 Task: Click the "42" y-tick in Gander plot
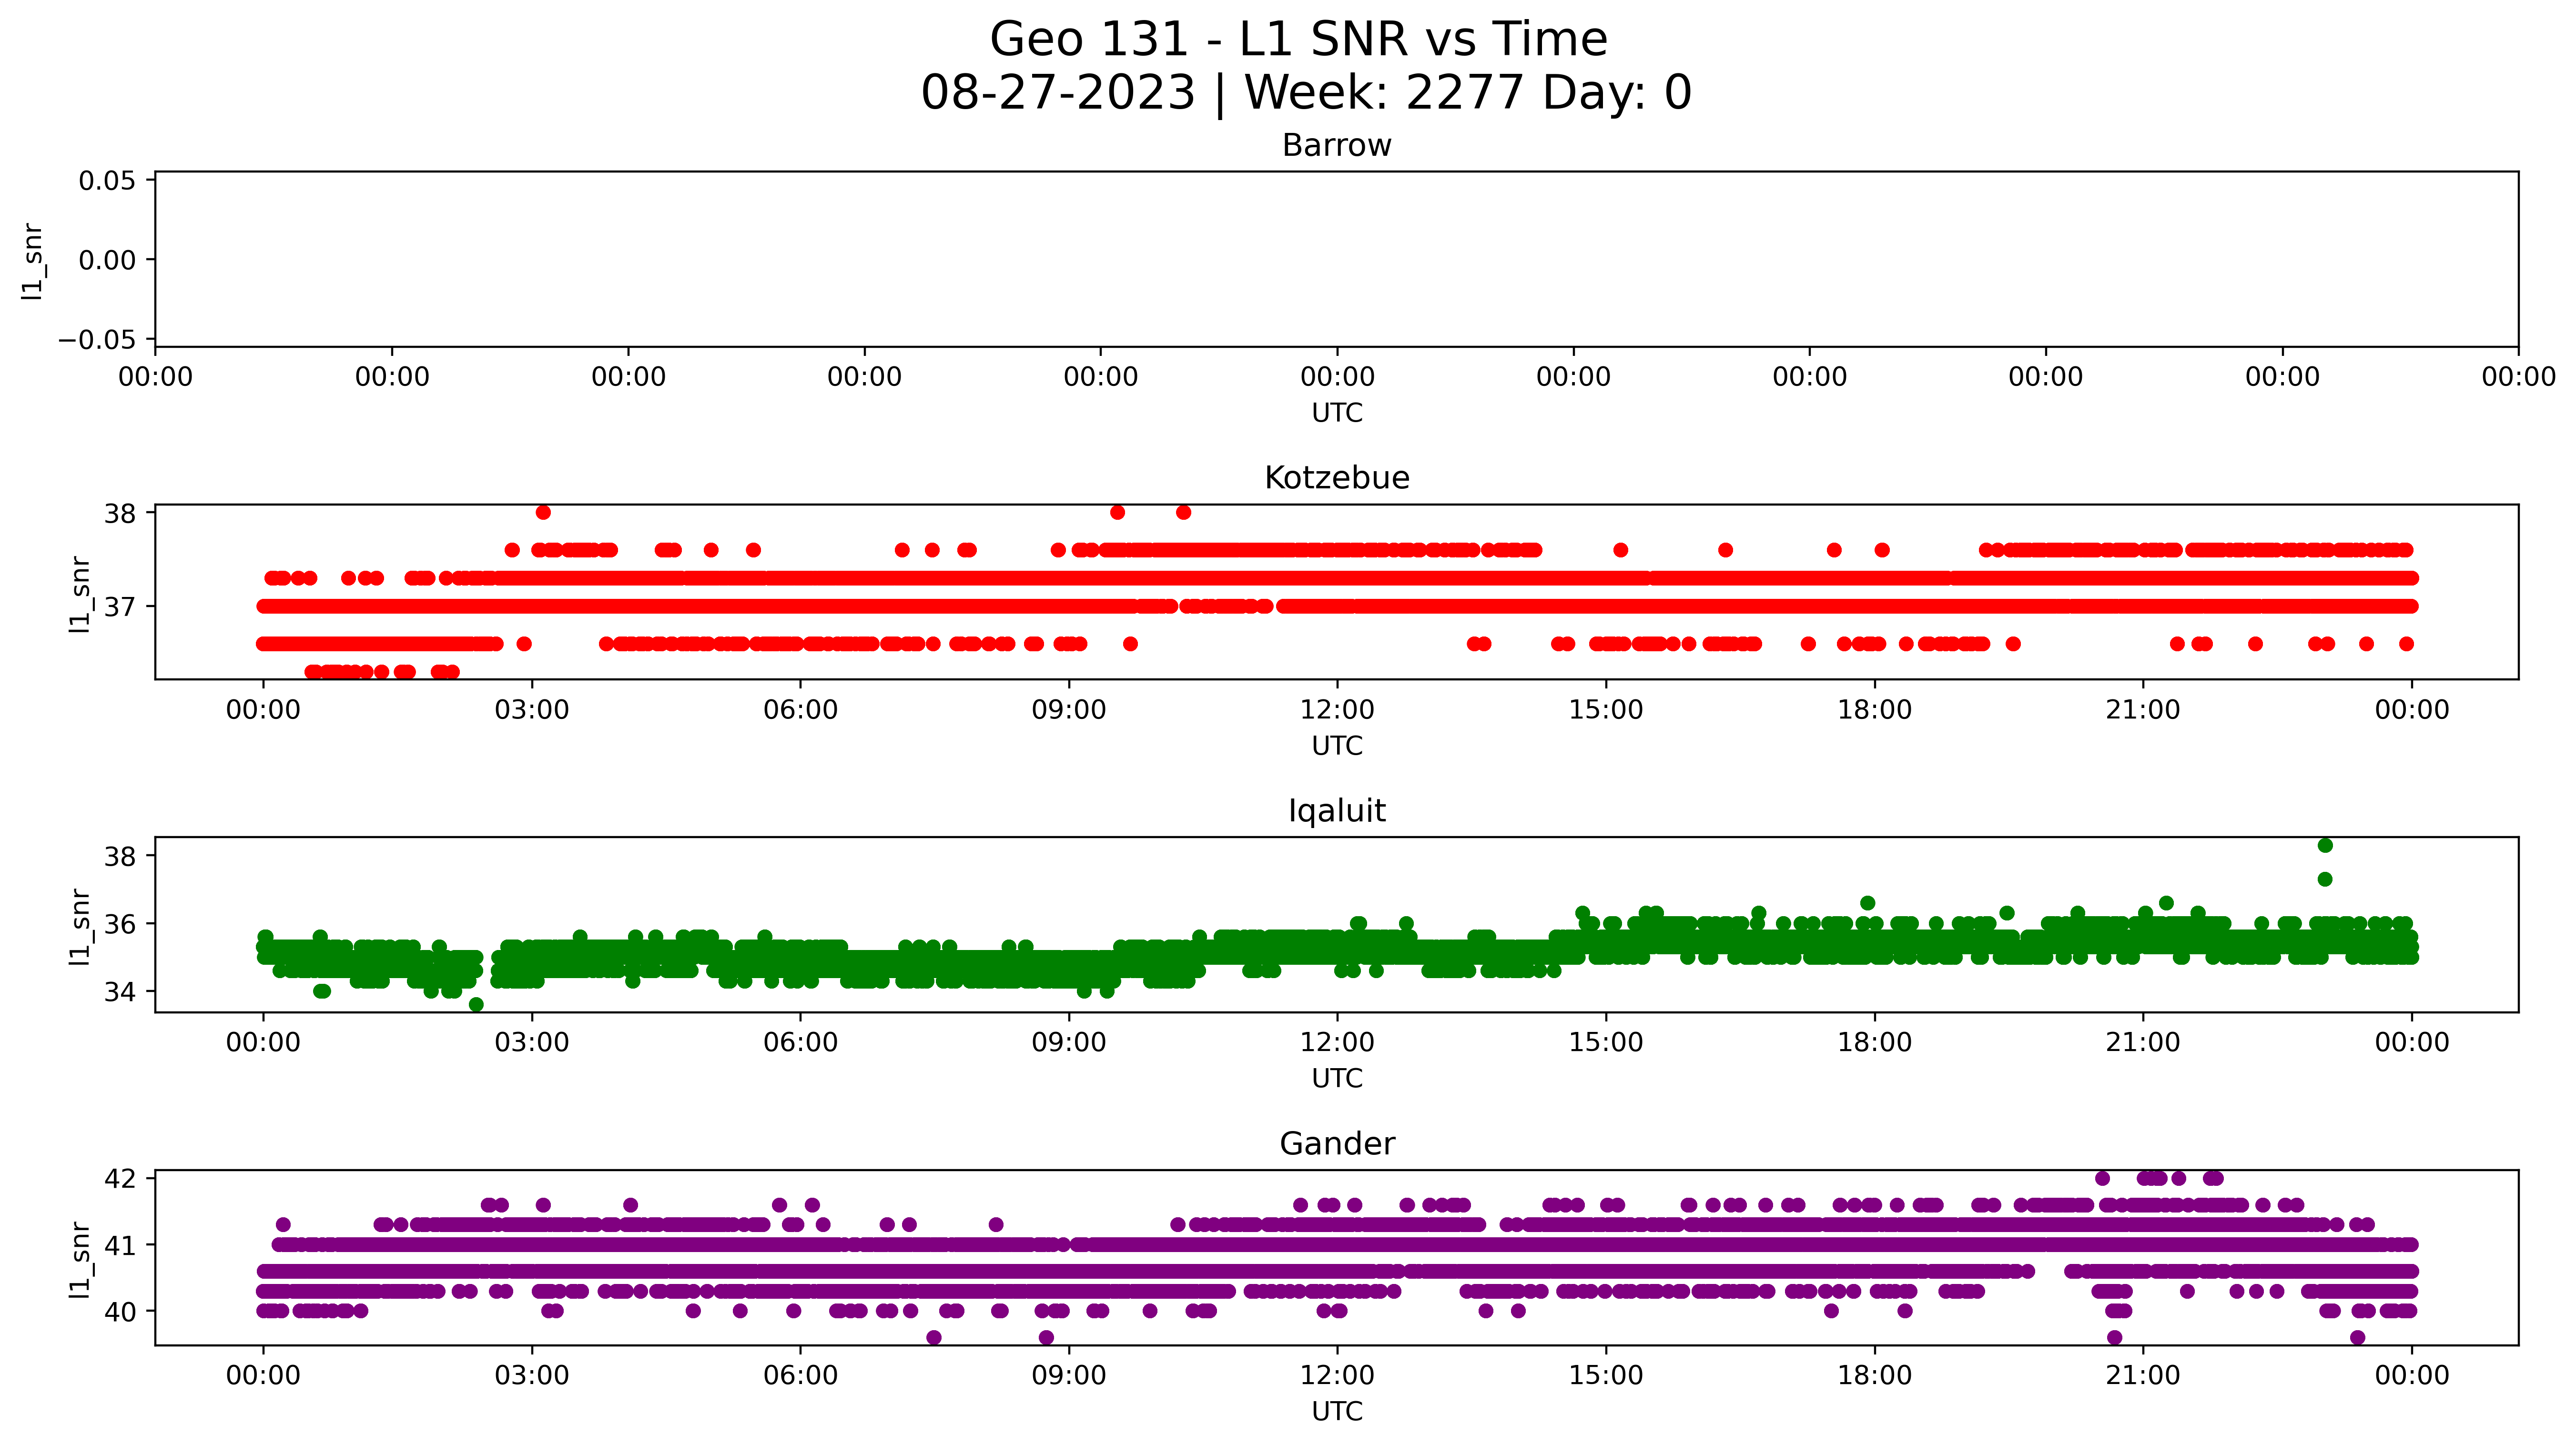coord(120,1179)
